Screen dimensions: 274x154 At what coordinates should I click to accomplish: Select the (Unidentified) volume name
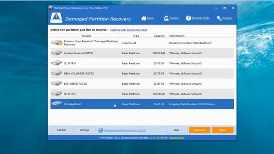(72, 104)
